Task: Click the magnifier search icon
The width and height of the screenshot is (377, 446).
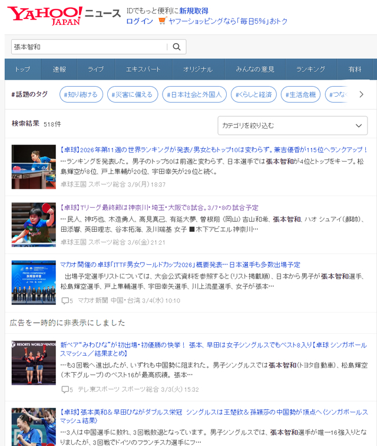Action: pos(177,47)
